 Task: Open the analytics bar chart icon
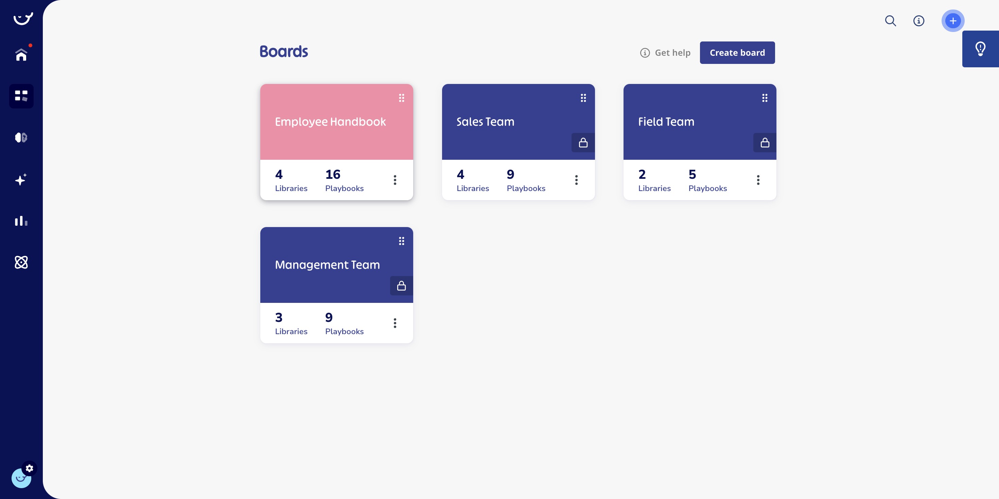(x=21, y=221)
